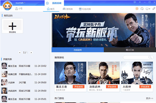The height and width of the screenshot is (103, 156).
Task: Click the 决战武林 card title
Action: [95, 87]
